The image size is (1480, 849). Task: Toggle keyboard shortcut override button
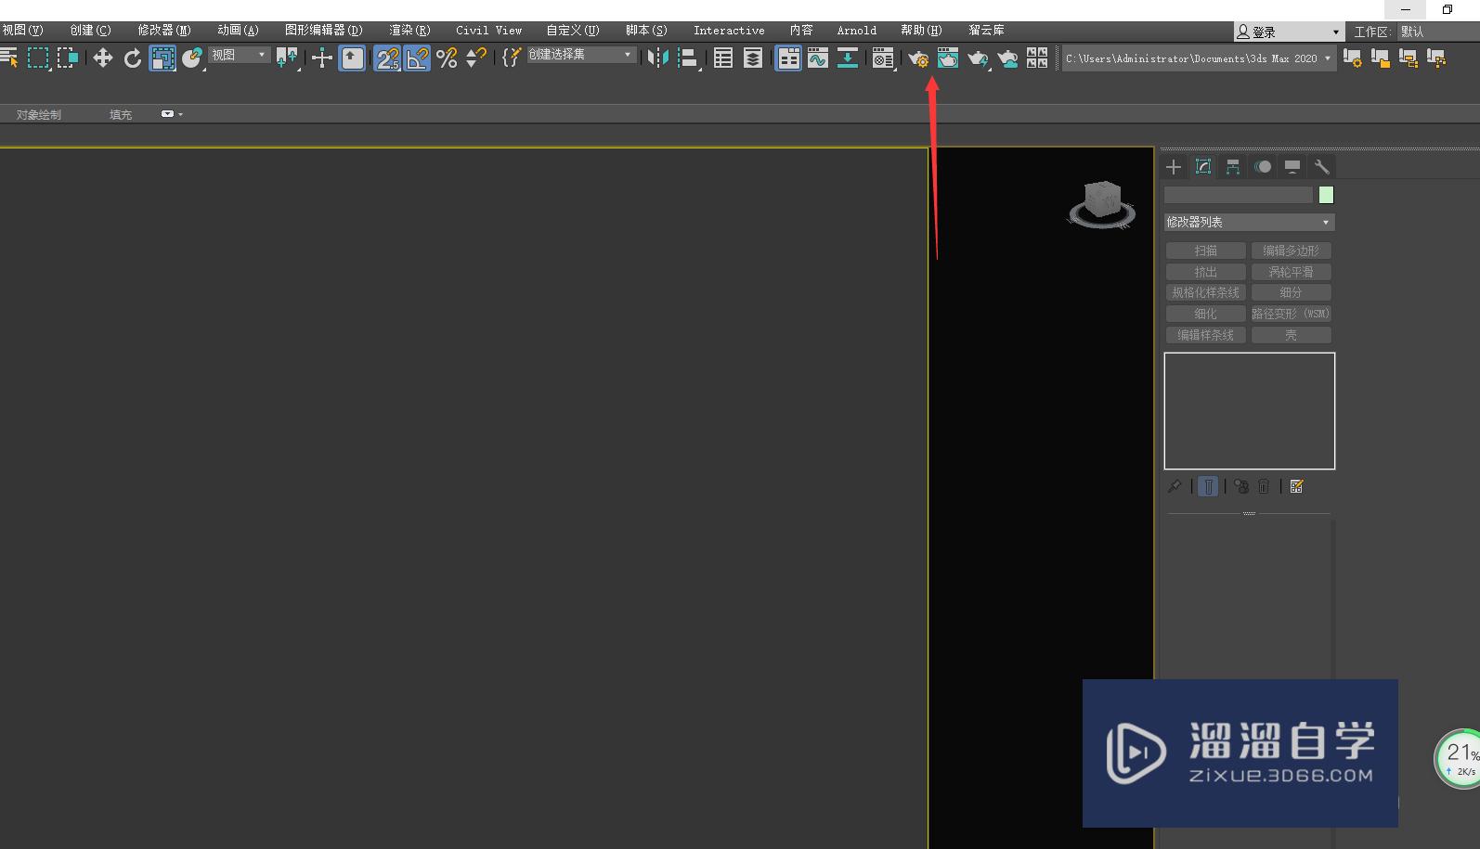coord(352,58)
